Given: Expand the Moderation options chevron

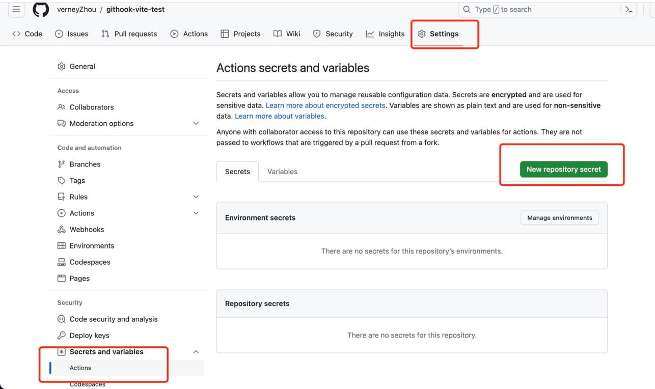Looking at the screenshot, I should tap(196, 124).
